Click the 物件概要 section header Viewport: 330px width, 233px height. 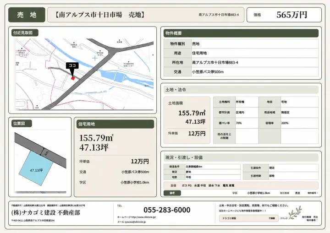pyautogui.click(x=241, y=33)
